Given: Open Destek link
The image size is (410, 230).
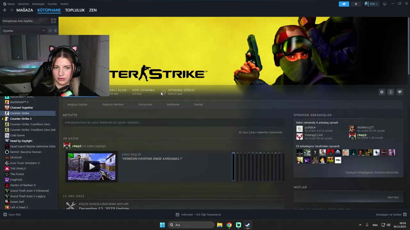Looking at the screenshot, I should [x=198, y=104].
